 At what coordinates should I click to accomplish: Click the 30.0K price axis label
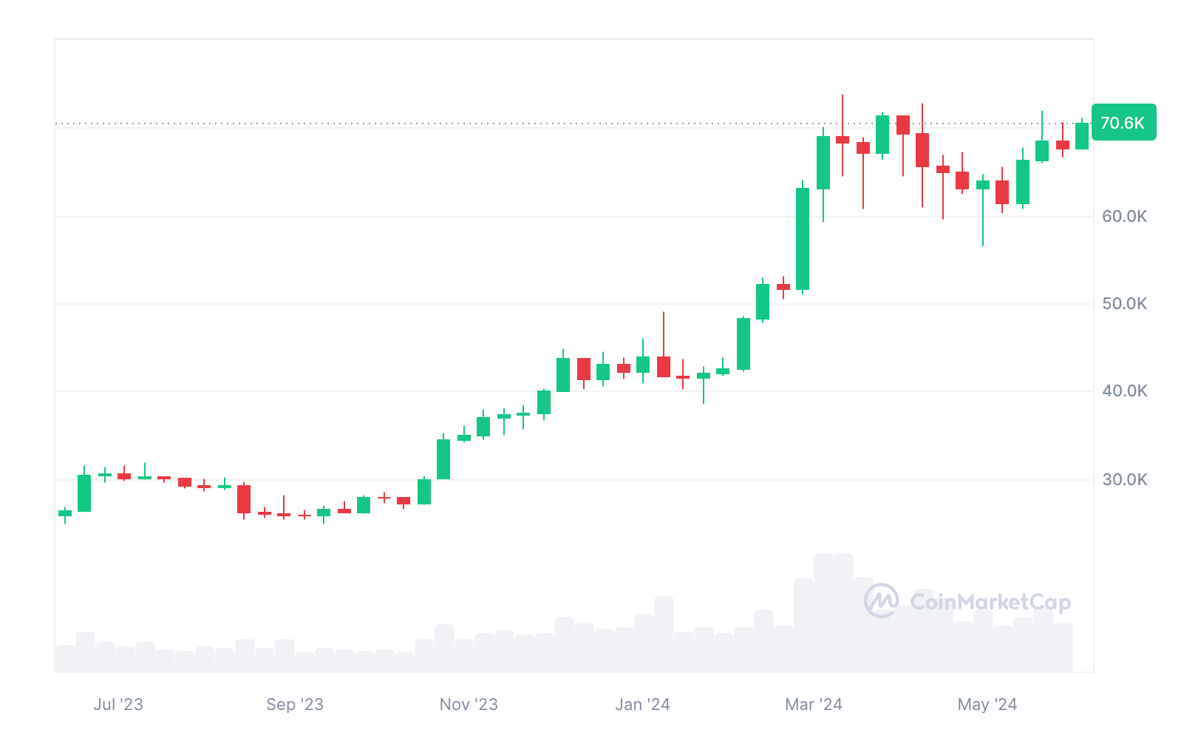pyautogui.click(x=1124, y=479)
